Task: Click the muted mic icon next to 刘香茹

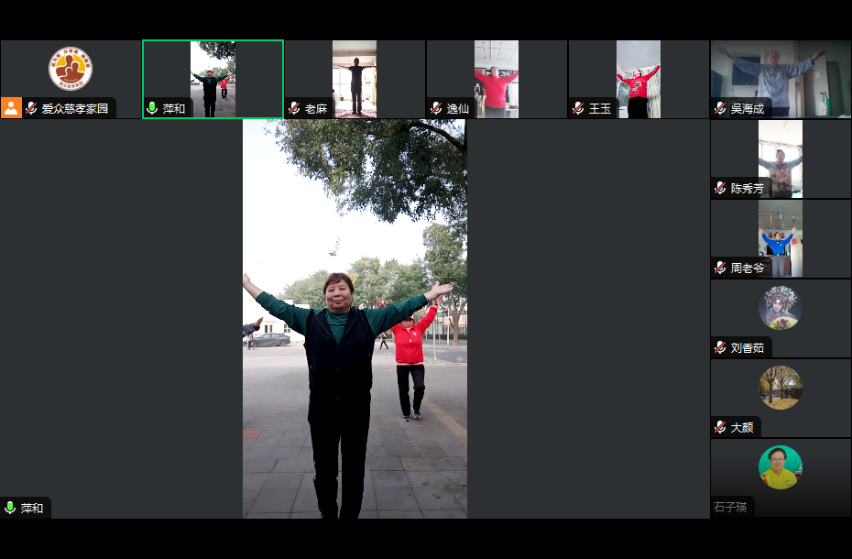Action: tap(720, 348)
